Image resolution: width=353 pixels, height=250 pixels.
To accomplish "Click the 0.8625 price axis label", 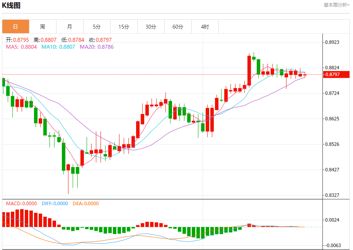I will [x=332, y=119].
